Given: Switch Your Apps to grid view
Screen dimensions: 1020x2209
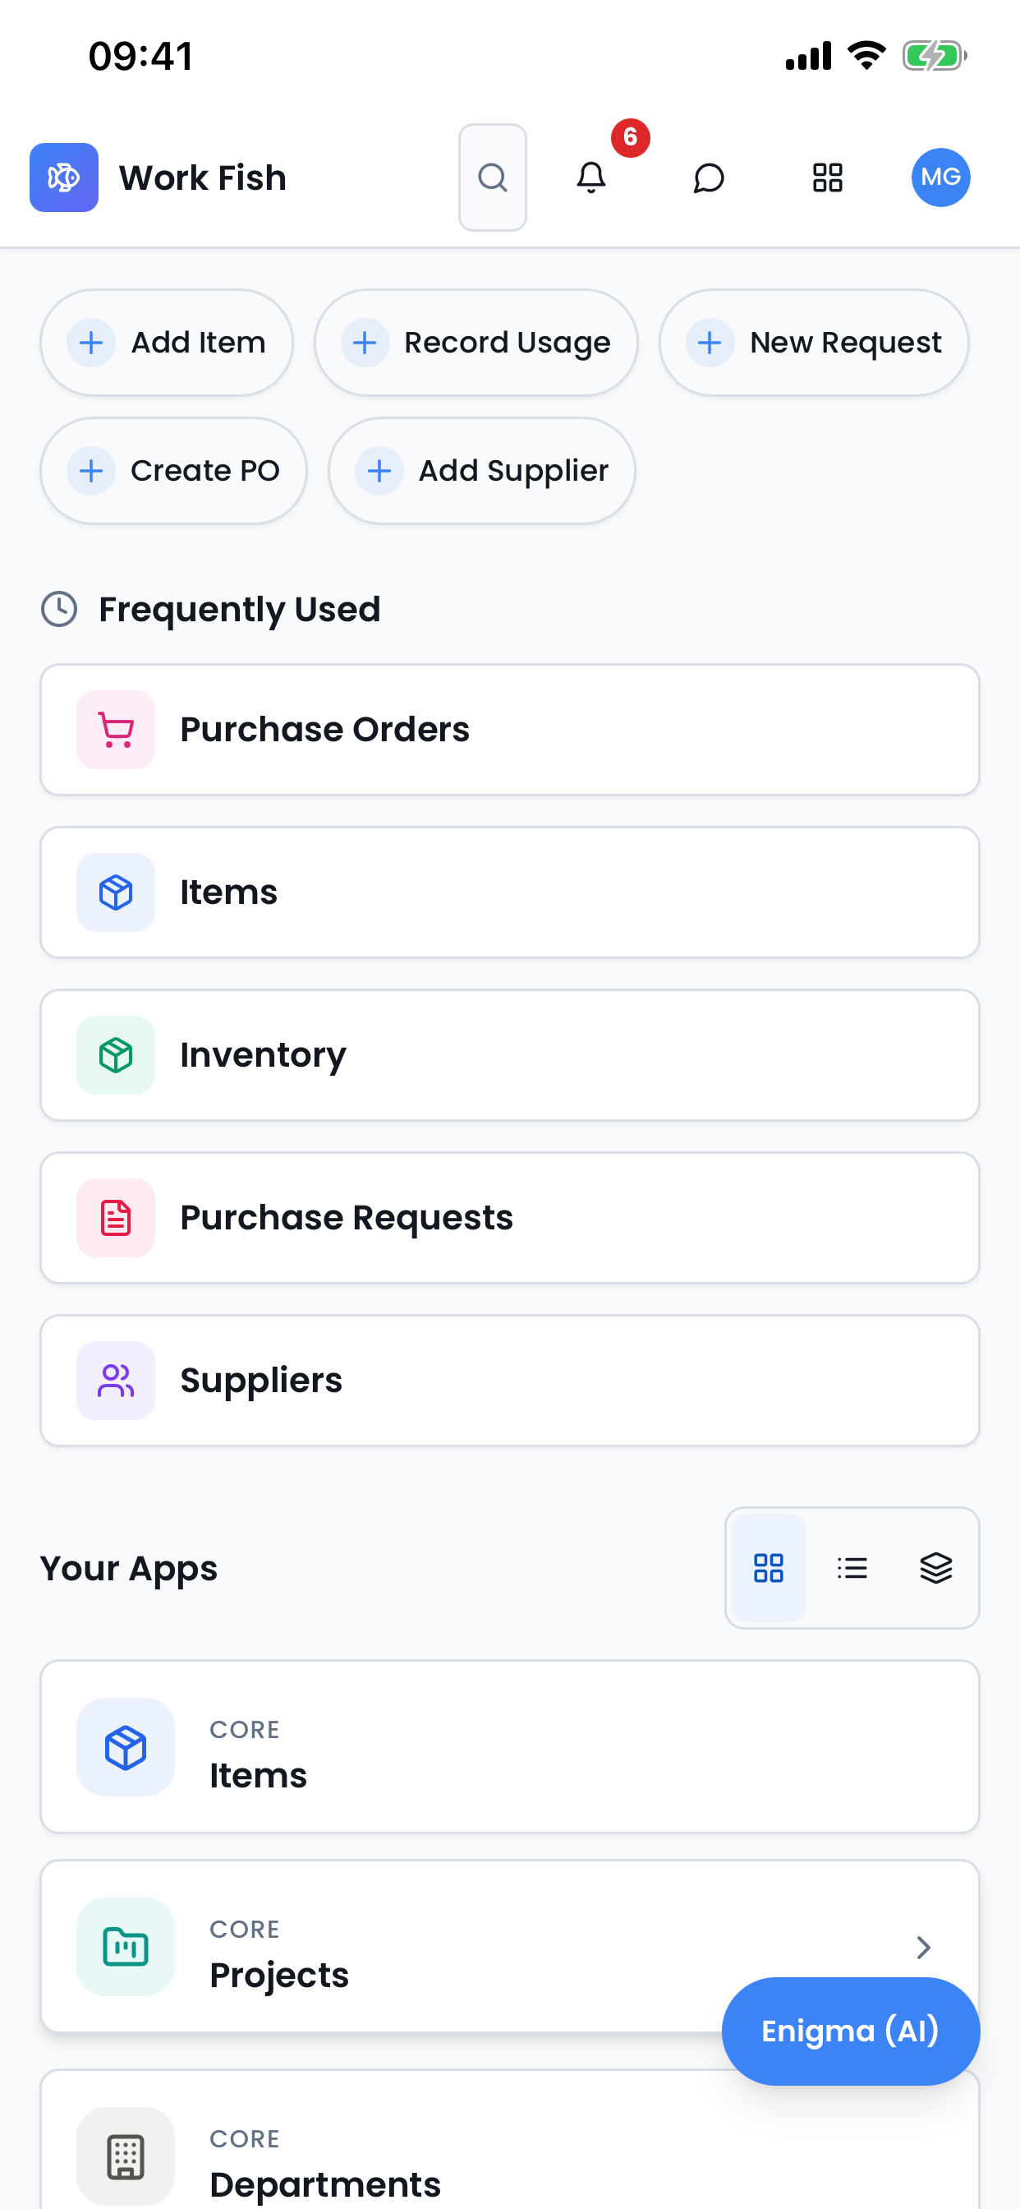Looking at the screenshot, I should tap(769, 1567).
